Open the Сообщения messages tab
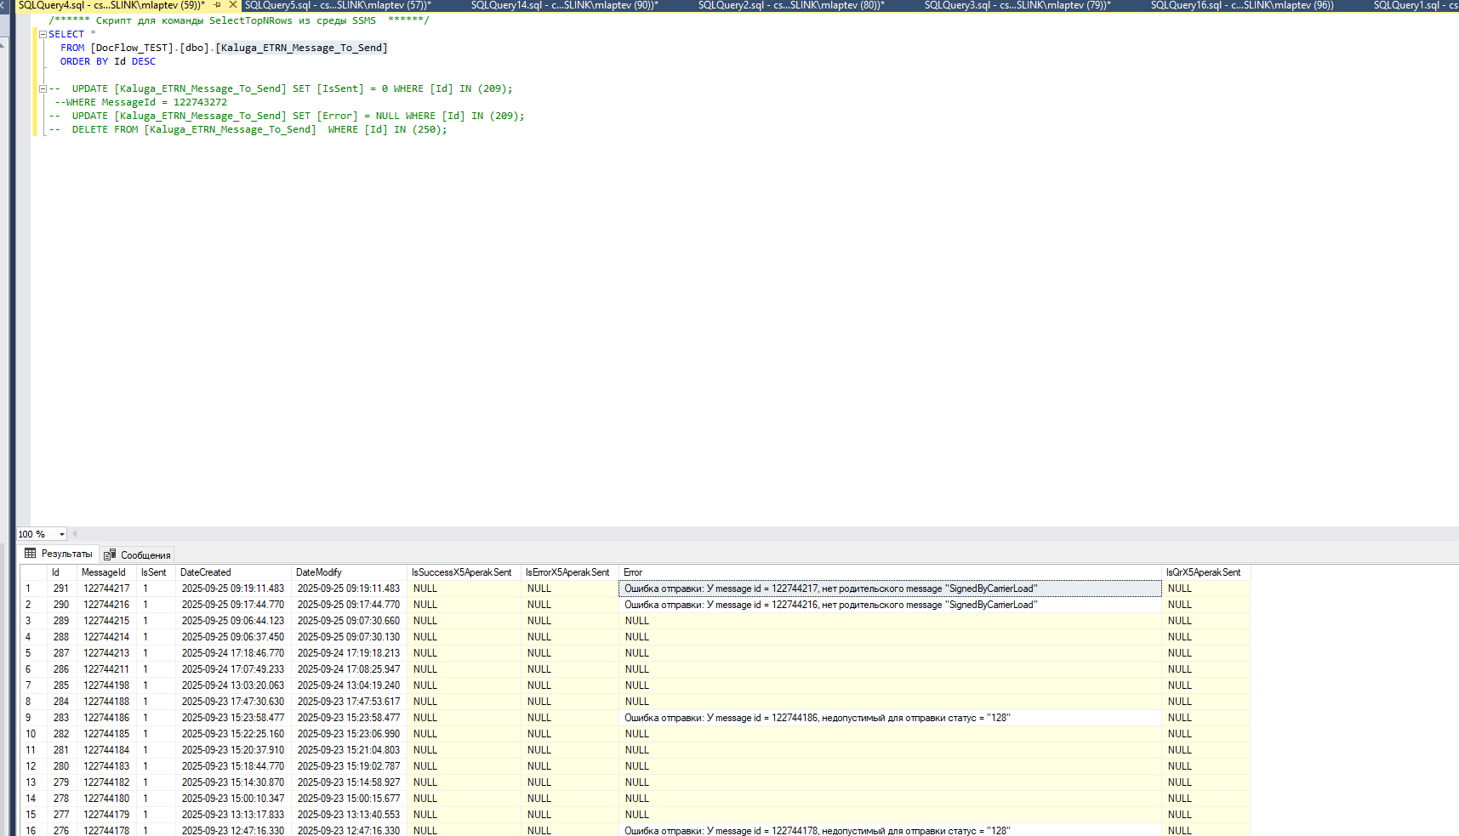Image resolution: width=1459 pixels, height=836 pixels. (138, 554)
